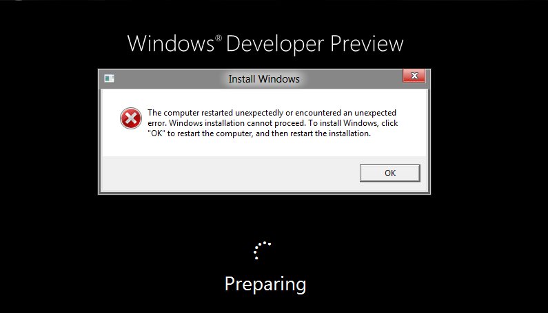
Task: Click the red error X icon
Action: (x=131, y=118)
